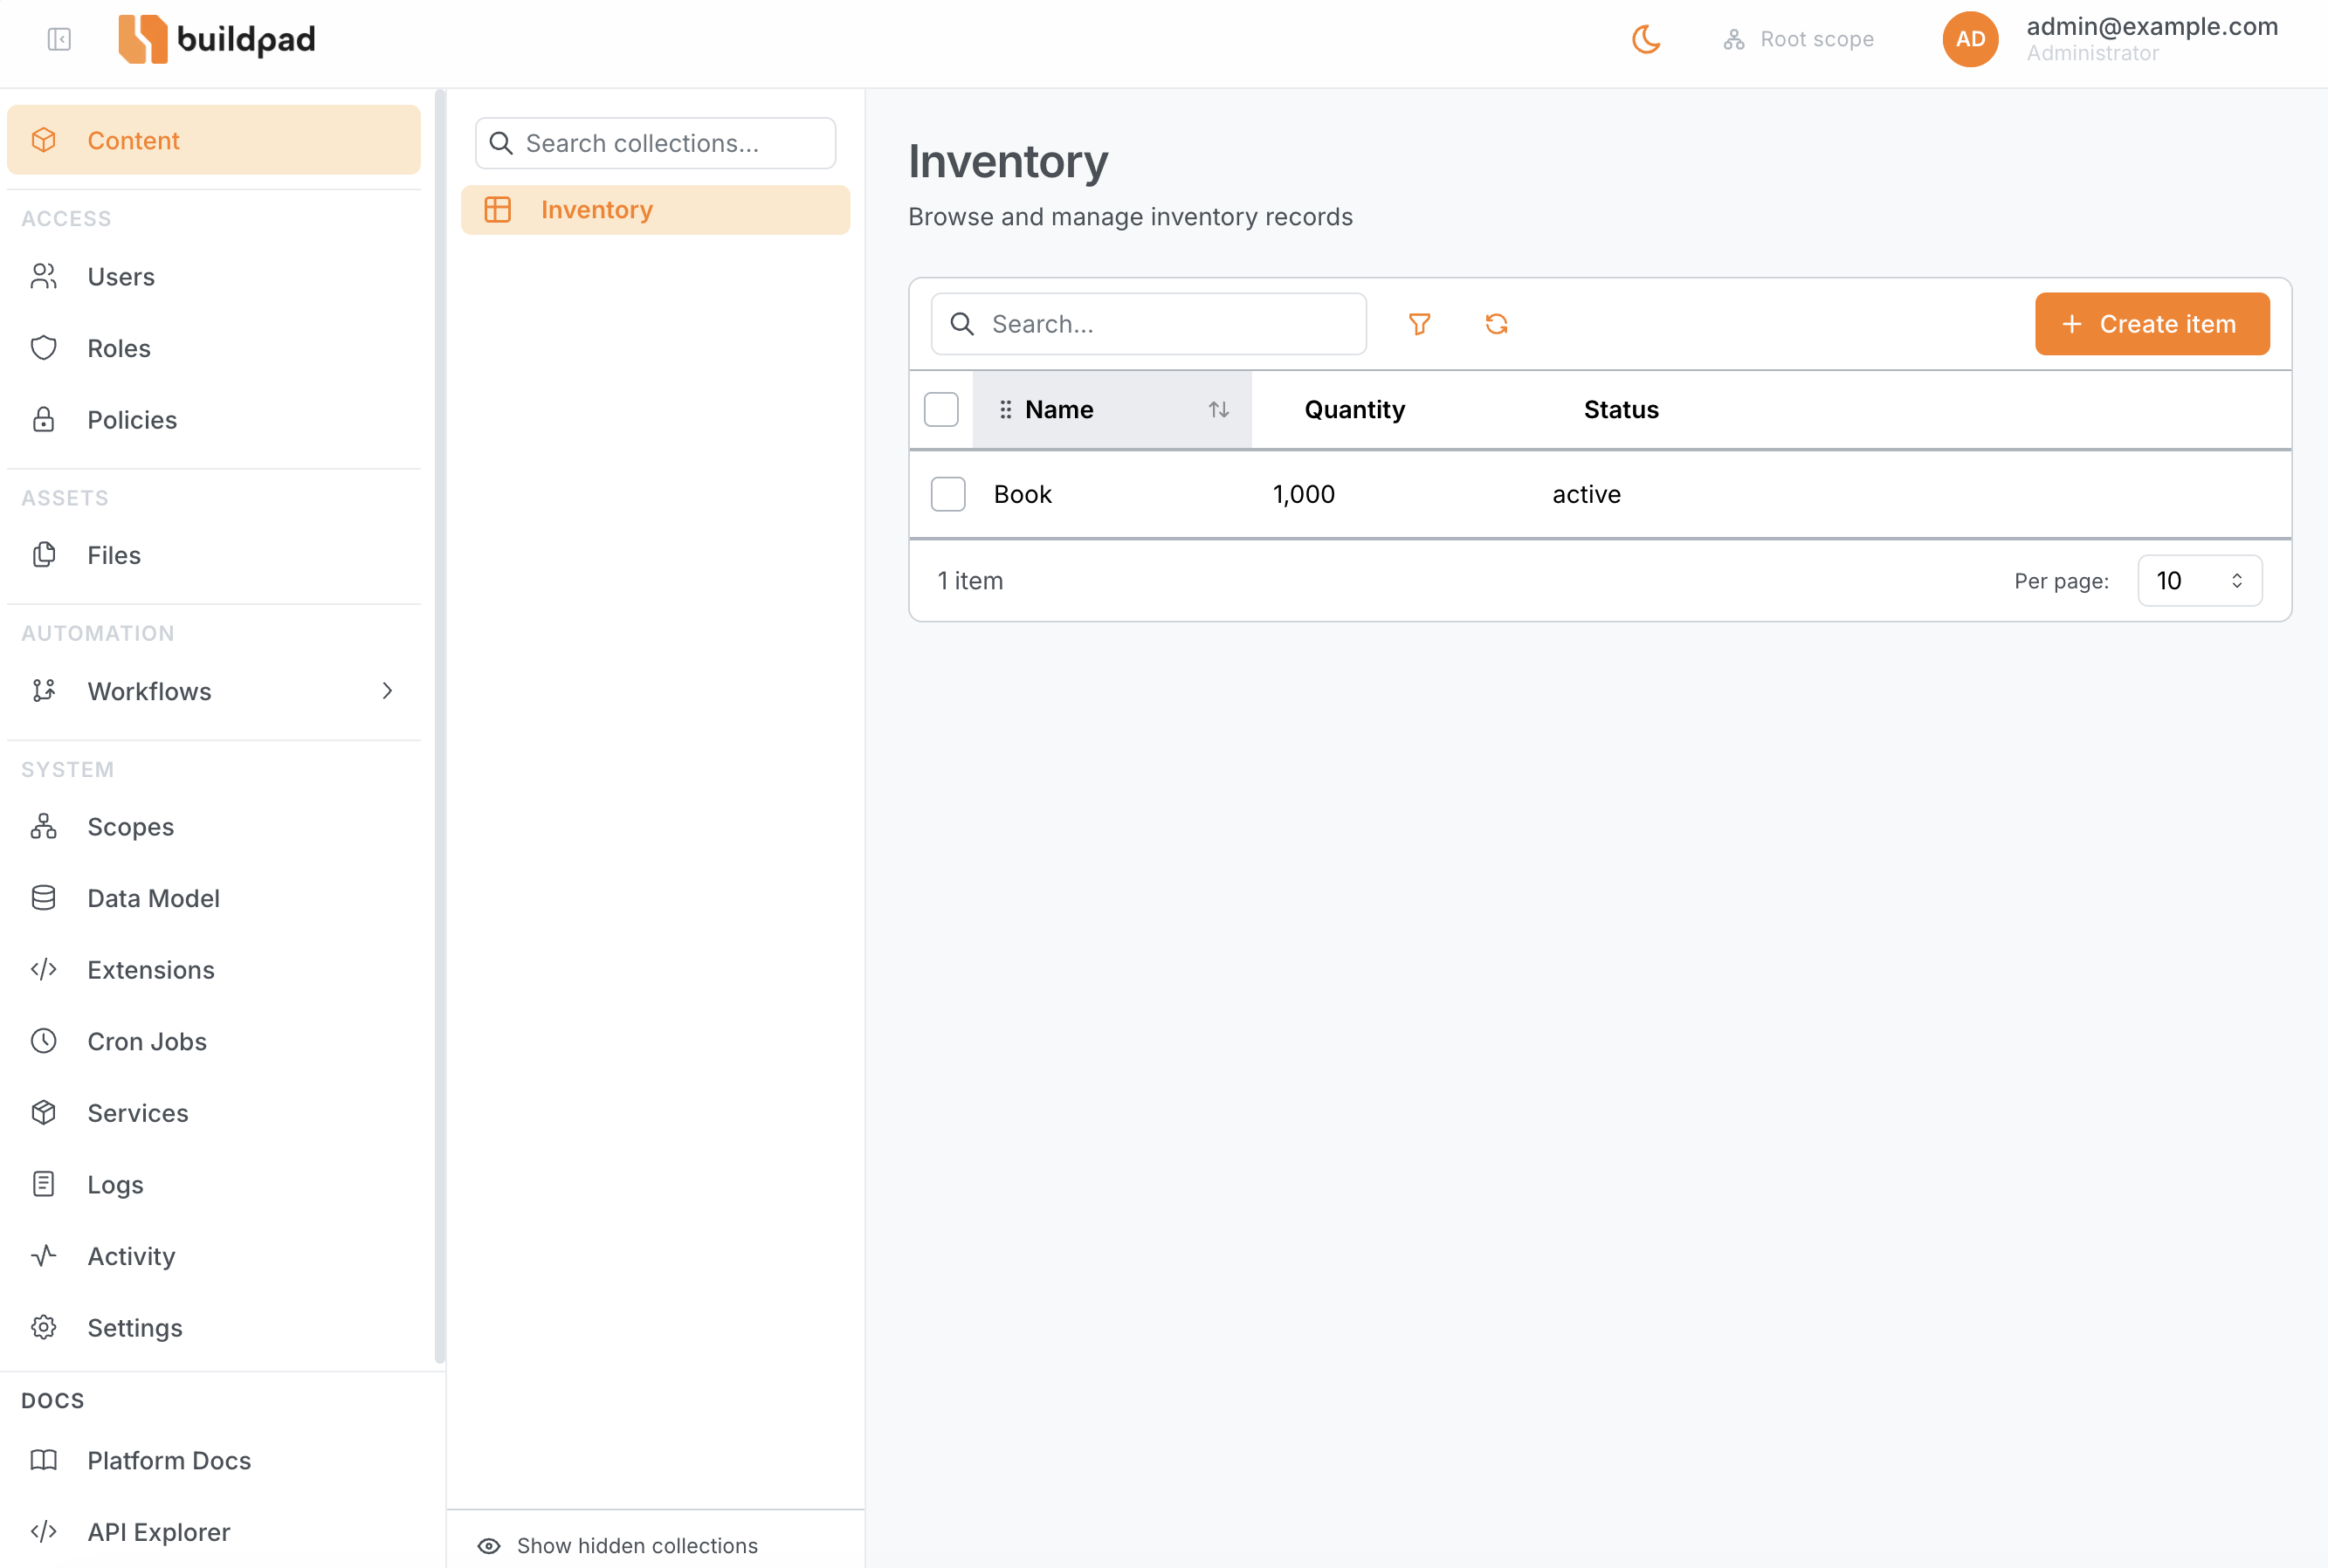Click the Workflows branch icon

[43, 691]
